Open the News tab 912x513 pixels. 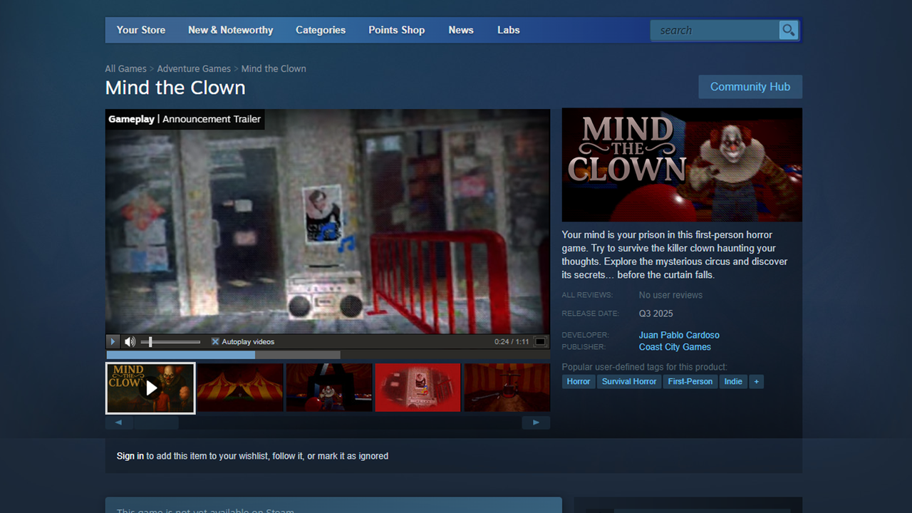click(x=461, y=30)
